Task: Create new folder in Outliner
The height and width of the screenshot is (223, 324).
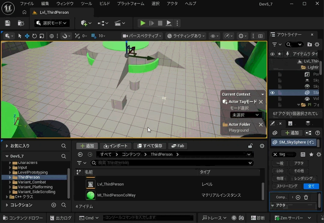Action: [x=310, y=44]
